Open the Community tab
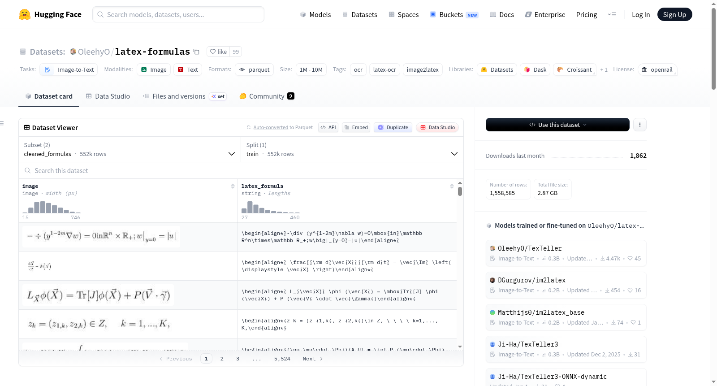This screenshot has height=386, width=717. tap(267, 96)
